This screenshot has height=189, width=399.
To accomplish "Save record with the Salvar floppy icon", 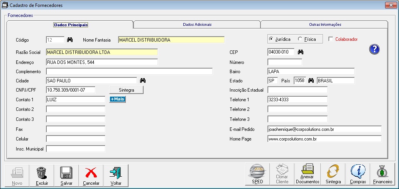I will [x=66, y=173].
